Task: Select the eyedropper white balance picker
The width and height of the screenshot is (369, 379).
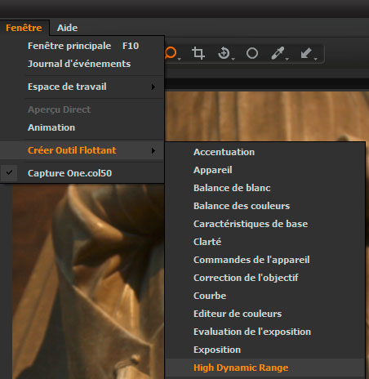Action: click(x=278, y=53)
